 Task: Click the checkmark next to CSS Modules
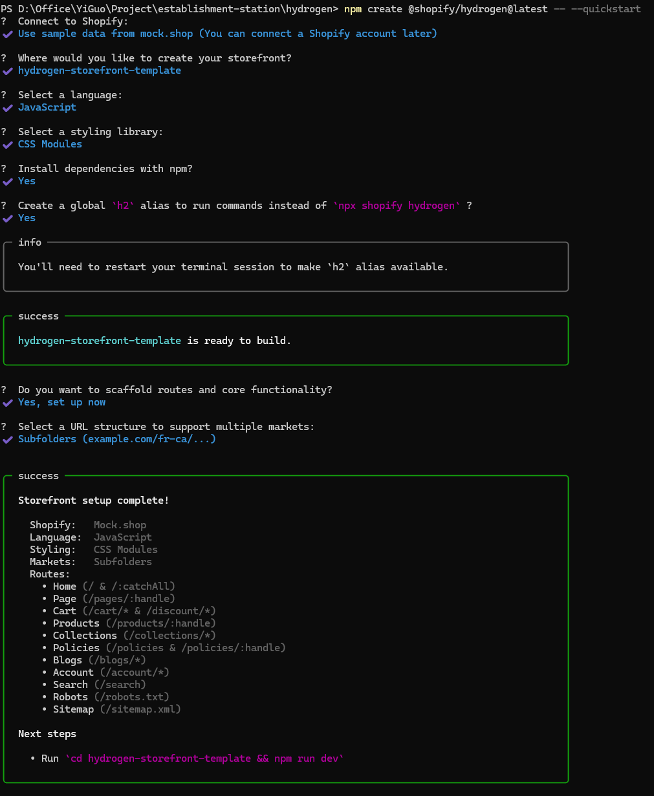pyautogui.click(x=7, y=144)
